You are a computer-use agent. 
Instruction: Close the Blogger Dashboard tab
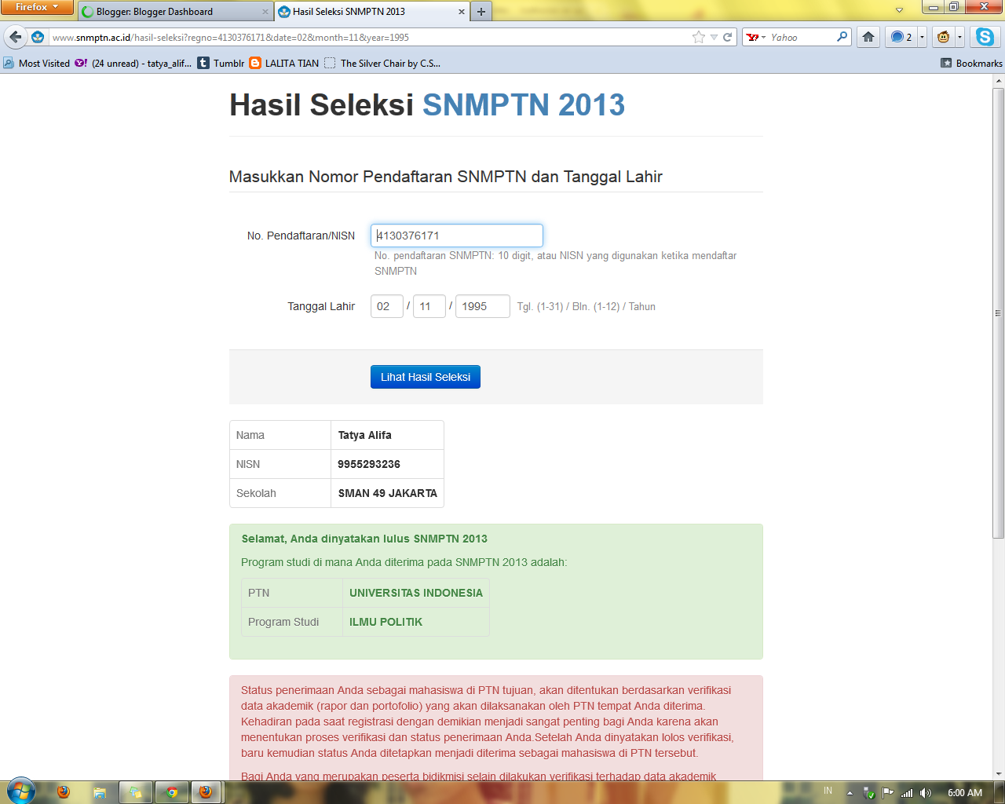tap(265, 12)
